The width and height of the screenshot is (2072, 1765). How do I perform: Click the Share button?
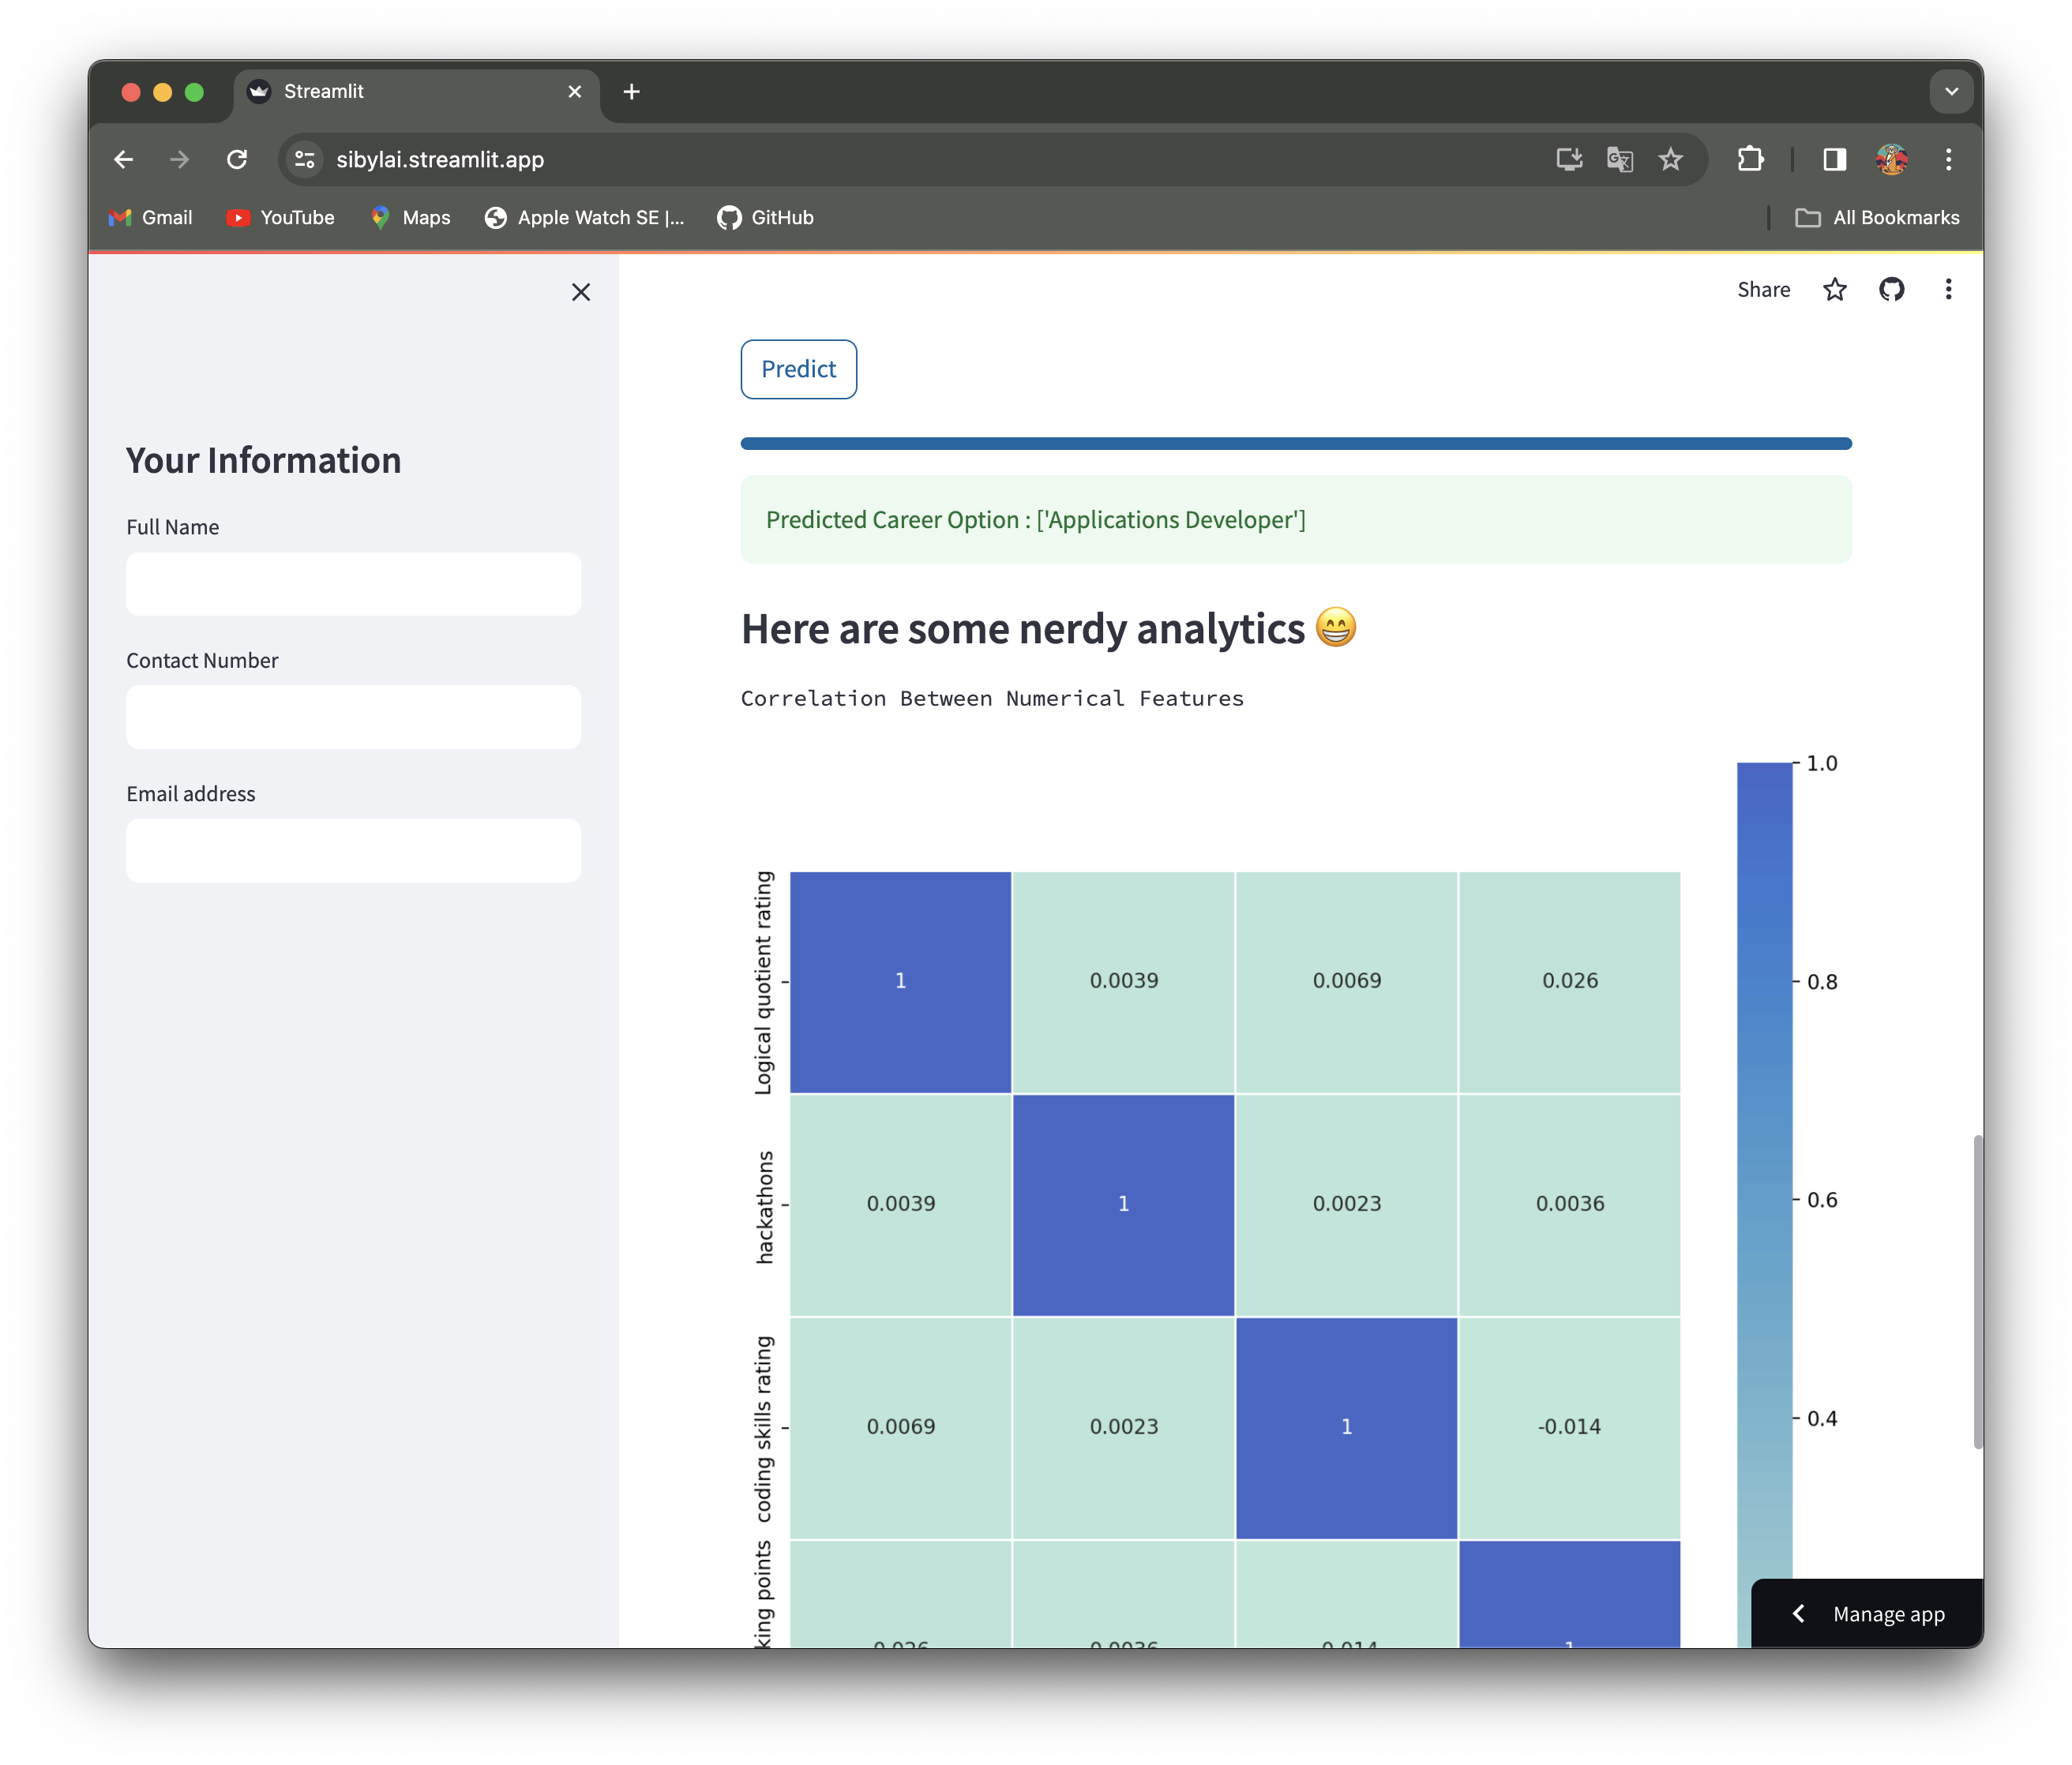[1763, 290]
